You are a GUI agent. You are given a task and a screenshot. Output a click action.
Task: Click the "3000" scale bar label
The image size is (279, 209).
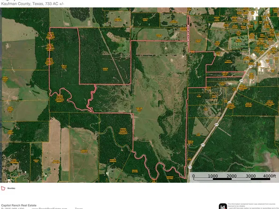click(x=251, y=176)
